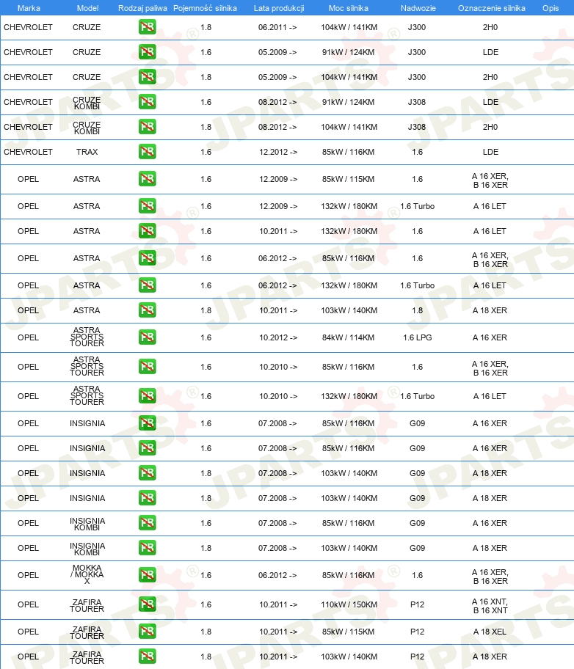Click fuel icon for Astra 06.2012 1.6 Turbo row

pyautogui.click(x=148, y=285)
